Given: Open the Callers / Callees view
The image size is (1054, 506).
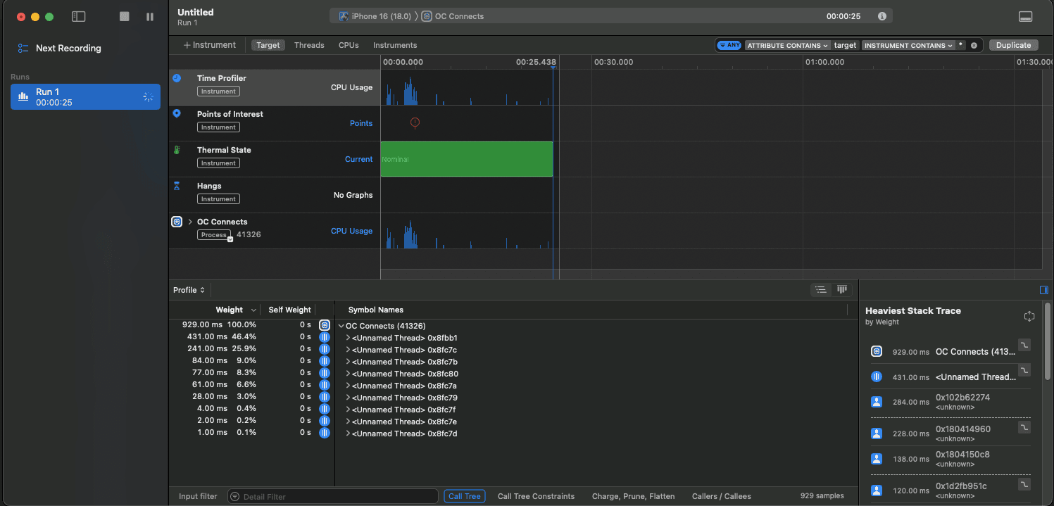Looking at the screenshot, I should pyautogui.click(x=721, y=496).
